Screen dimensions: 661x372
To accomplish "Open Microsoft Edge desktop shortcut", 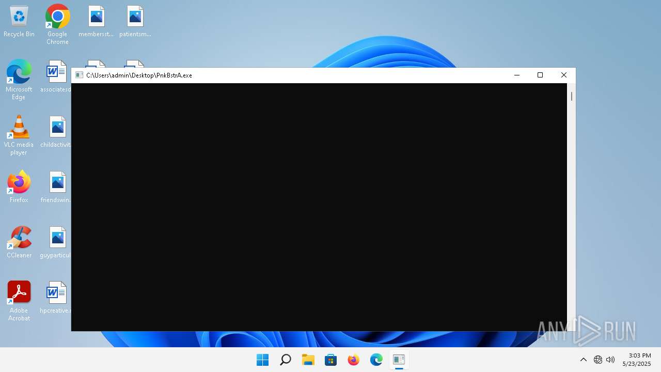I will click(x=19, y=80).
